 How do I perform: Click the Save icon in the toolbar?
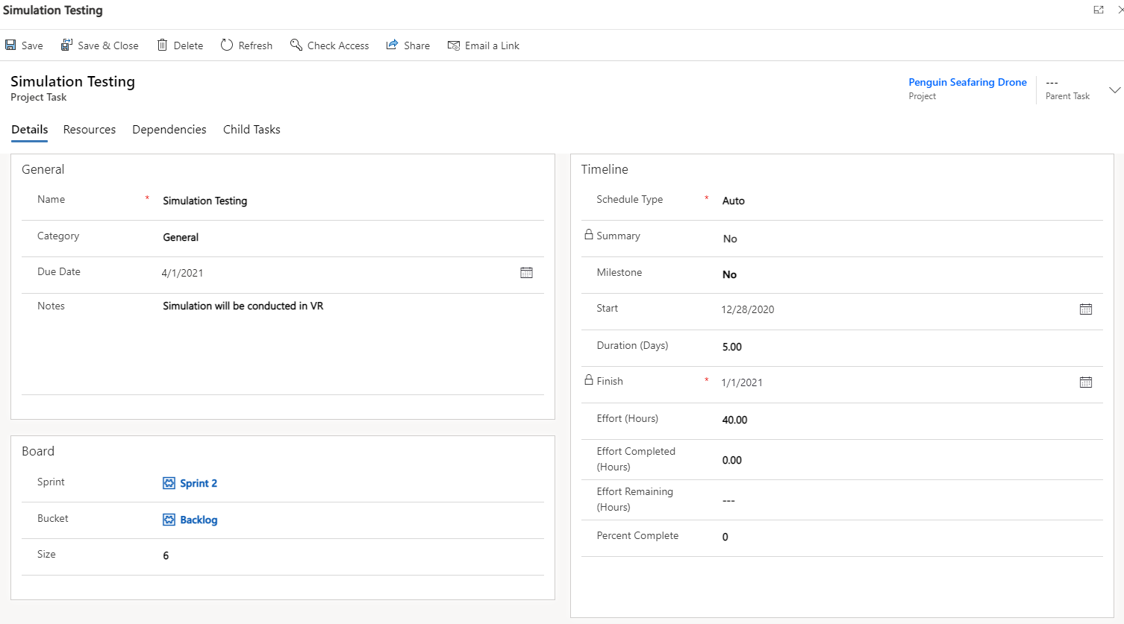click(10, 45)
